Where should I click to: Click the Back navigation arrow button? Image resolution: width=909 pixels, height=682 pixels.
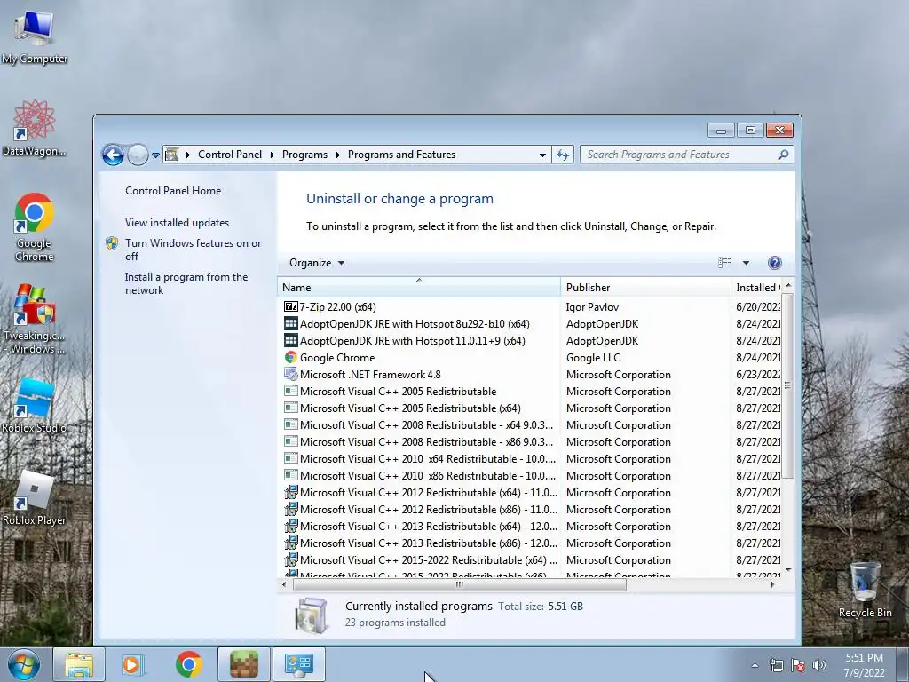[x=113, y=155]
